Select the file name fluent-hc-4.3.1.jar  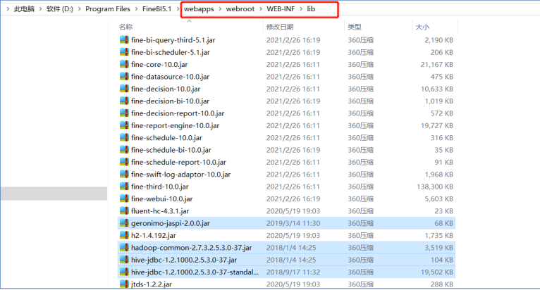pos(160,211)
